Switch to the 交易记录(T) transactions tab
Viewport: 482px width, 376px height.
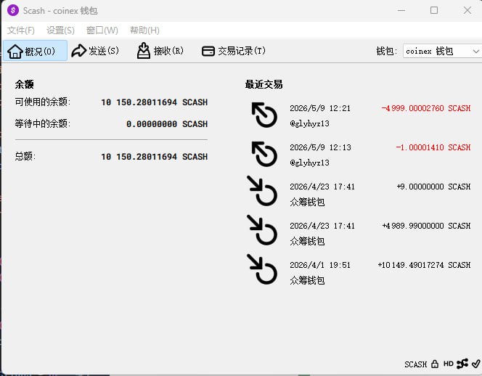click(234, 51)
